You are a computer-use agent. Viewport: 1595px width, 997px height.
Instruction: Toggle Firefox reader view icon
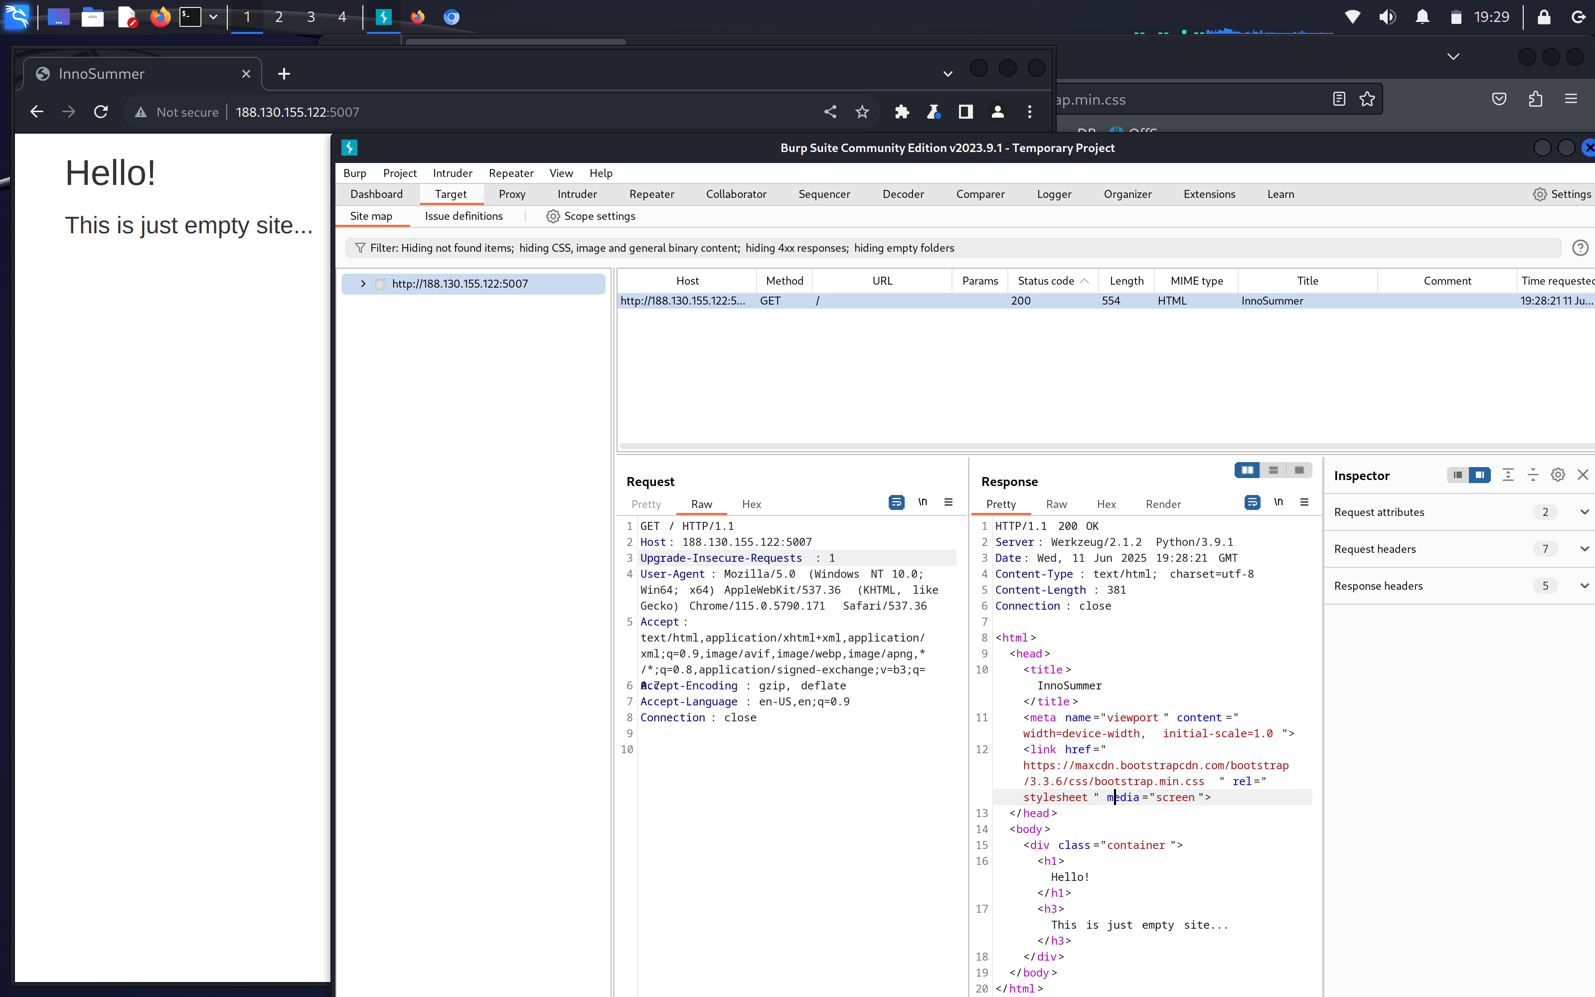[x=1339, y=99]
